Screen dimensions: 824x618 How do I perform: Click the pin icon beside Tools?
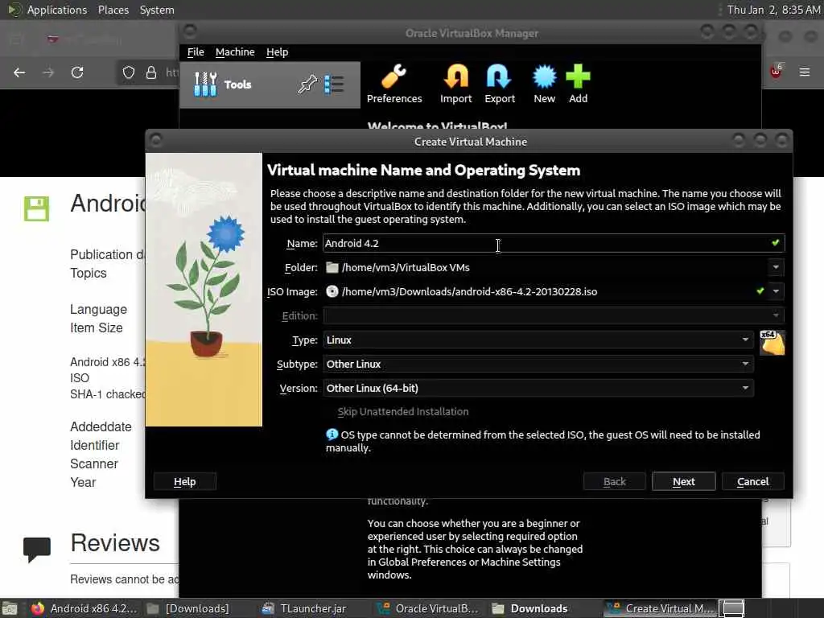coord(307,84)
